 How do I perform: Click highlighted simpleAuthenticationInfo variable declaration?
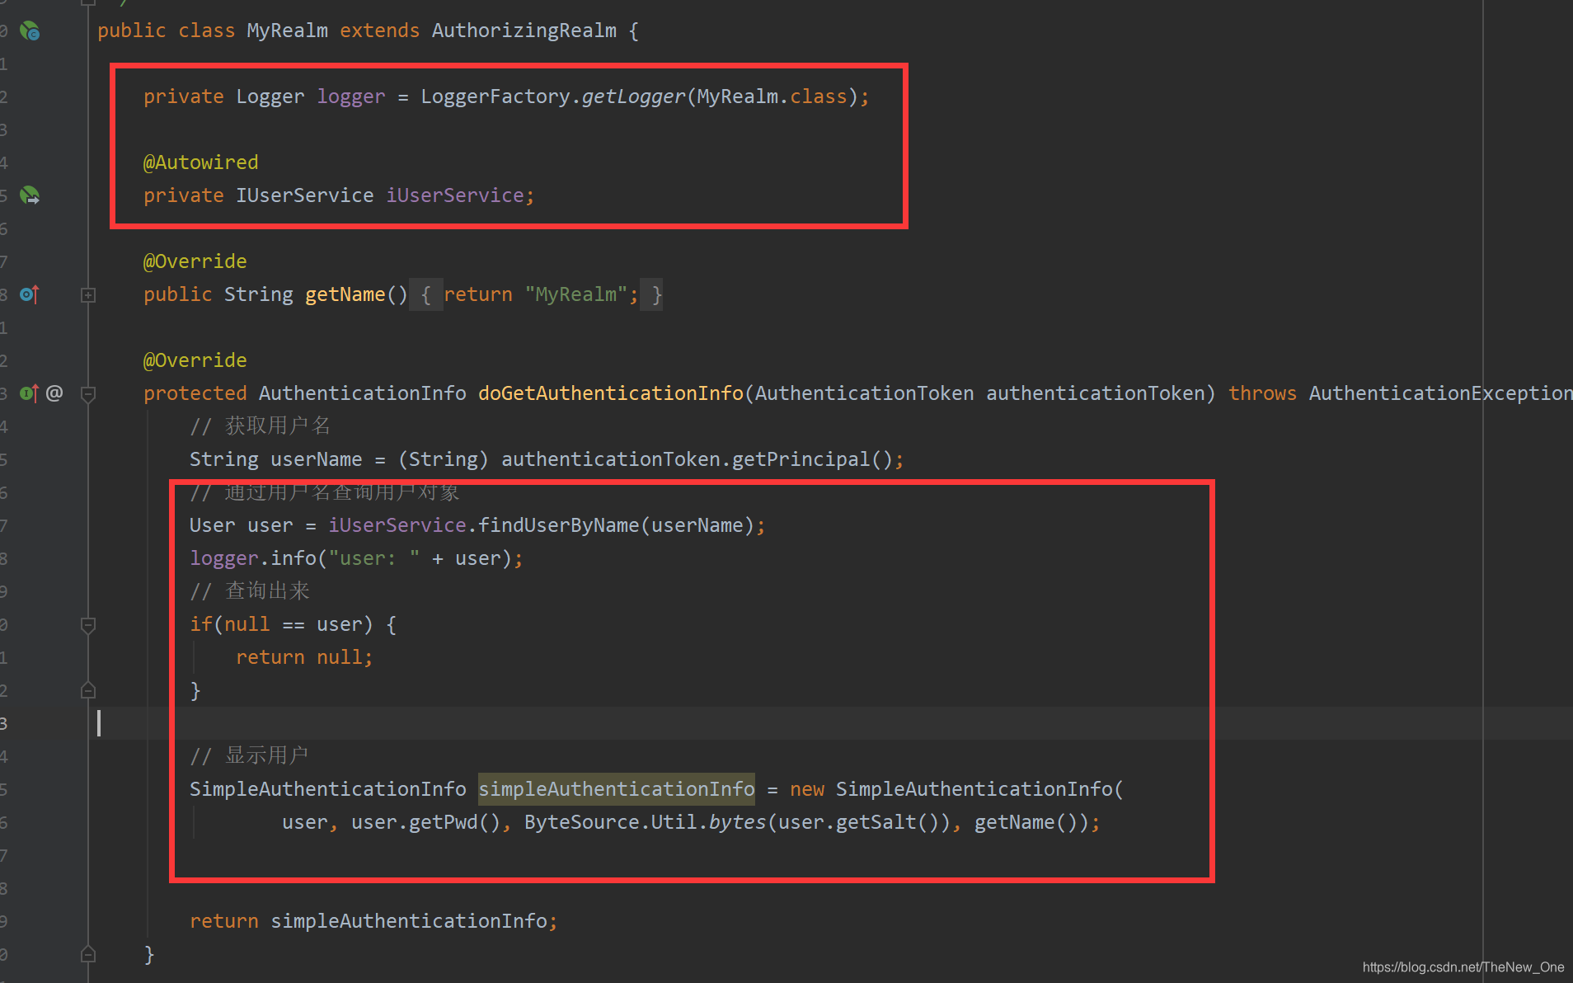(616, 789)
